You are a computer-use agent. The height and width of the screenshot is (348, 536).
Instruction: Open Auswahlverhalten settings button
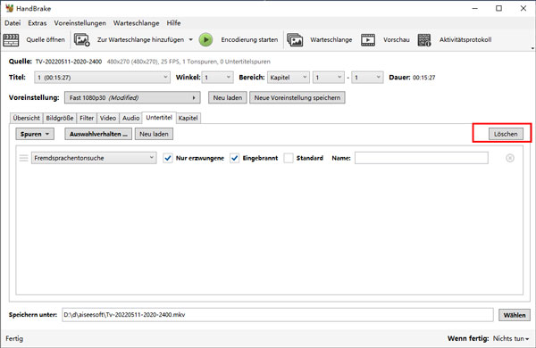(x=98, y=134)
